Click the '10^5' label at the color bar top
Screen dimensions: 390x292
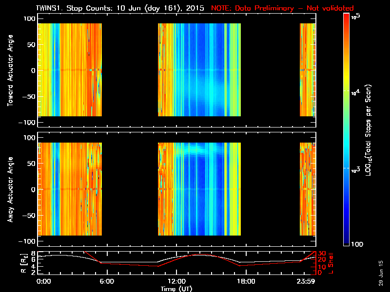[x=356, y=17]
